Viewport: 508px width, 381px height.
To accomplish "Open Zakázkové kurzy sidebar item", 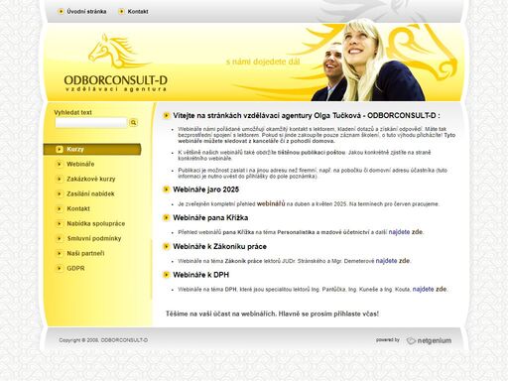I will 91,179.
